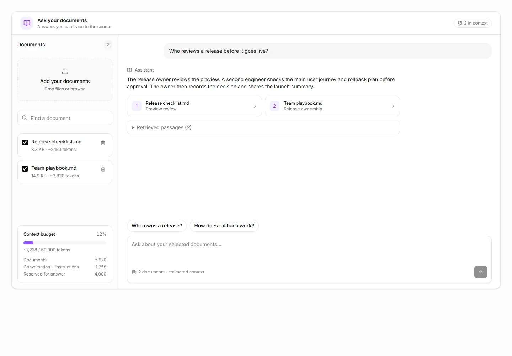Click the magnifier icon in Find a document
This screenshot has height=356, width=512.
pyautogui.click(x=25, y=118)
